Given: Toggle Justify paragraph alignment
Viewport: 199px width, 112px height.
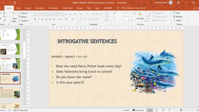Looking at the screenshot, I should [92, 19].
